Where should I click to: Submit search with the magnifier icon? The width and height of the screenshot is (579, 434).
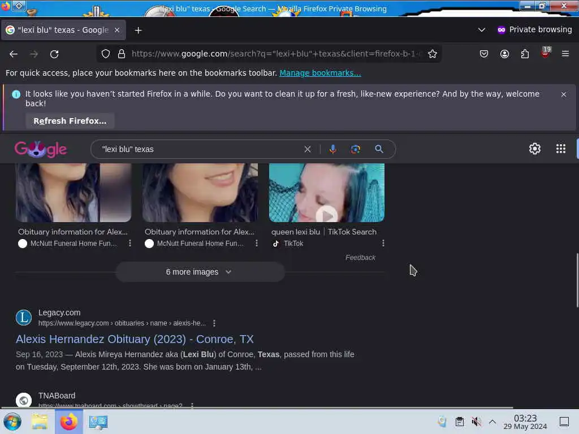pyautogui.click(x=379, y=149)
